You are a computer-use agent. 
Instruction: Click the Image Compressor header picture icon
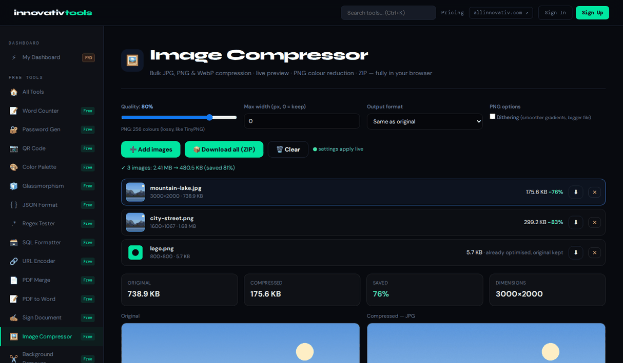tap(132, 60)
